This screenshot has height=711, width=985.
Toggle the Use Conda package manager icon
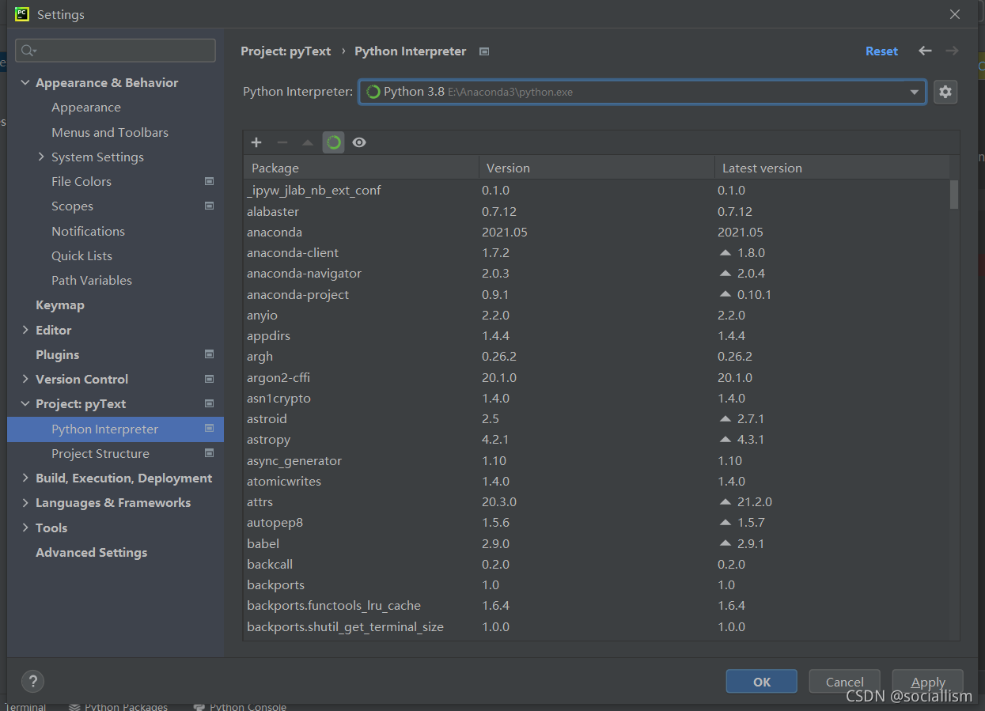click(x=334, y=142)
